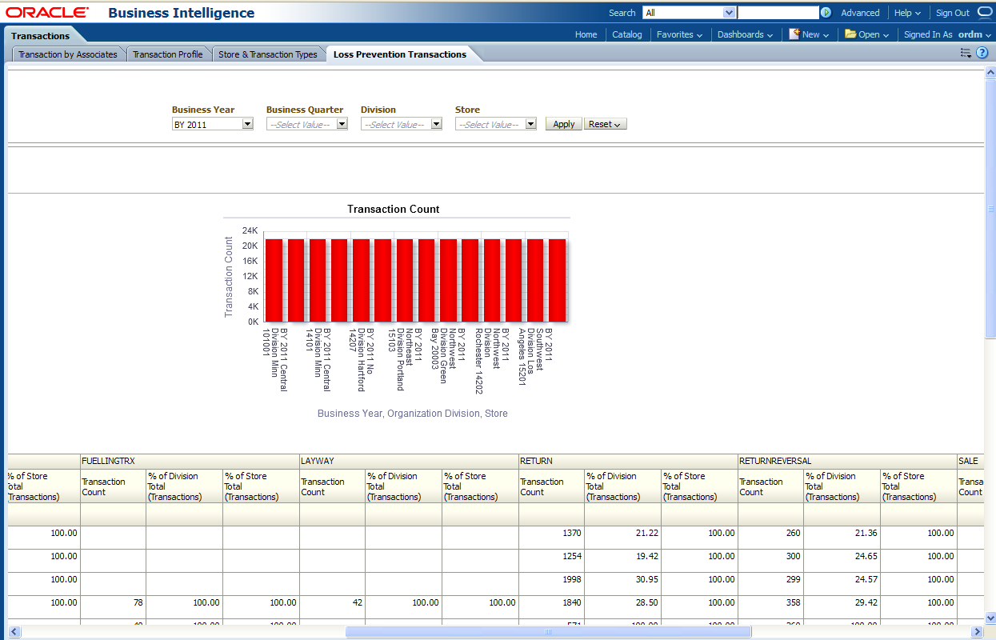Expand the Division select list
The image size is (996, 640).
coord(436,124)
